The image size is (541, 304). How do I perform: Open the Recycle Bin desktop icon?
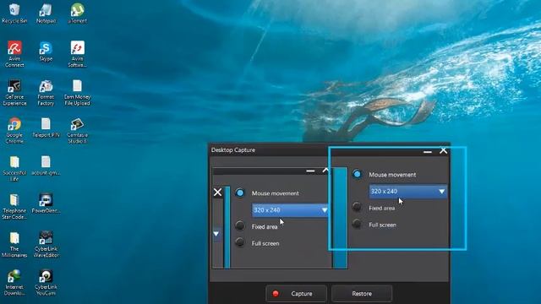[x=14, y=14]
